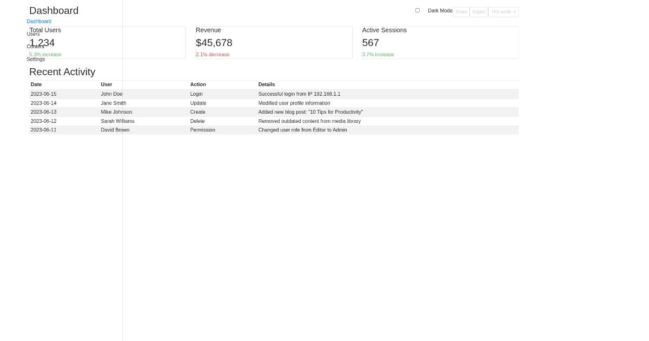Click the dropdown caret on This week

514,11
